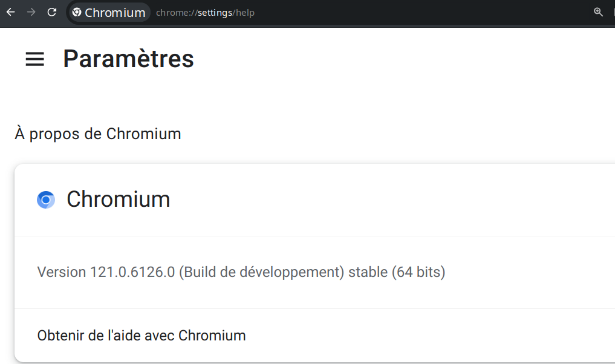Click the Chromium chip label in address bar
The height and width of the screenshot is (364, 615).
[x=115, y=13]
